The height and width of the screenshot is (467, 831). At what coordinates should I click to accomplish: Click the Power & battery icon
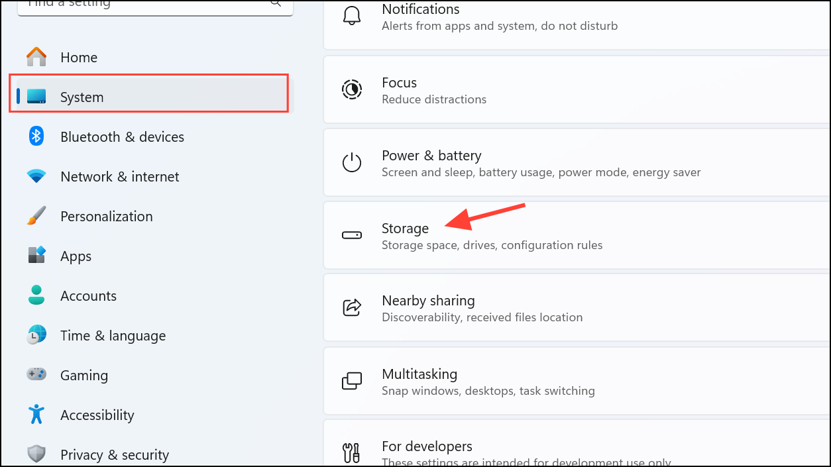[352, 162]
